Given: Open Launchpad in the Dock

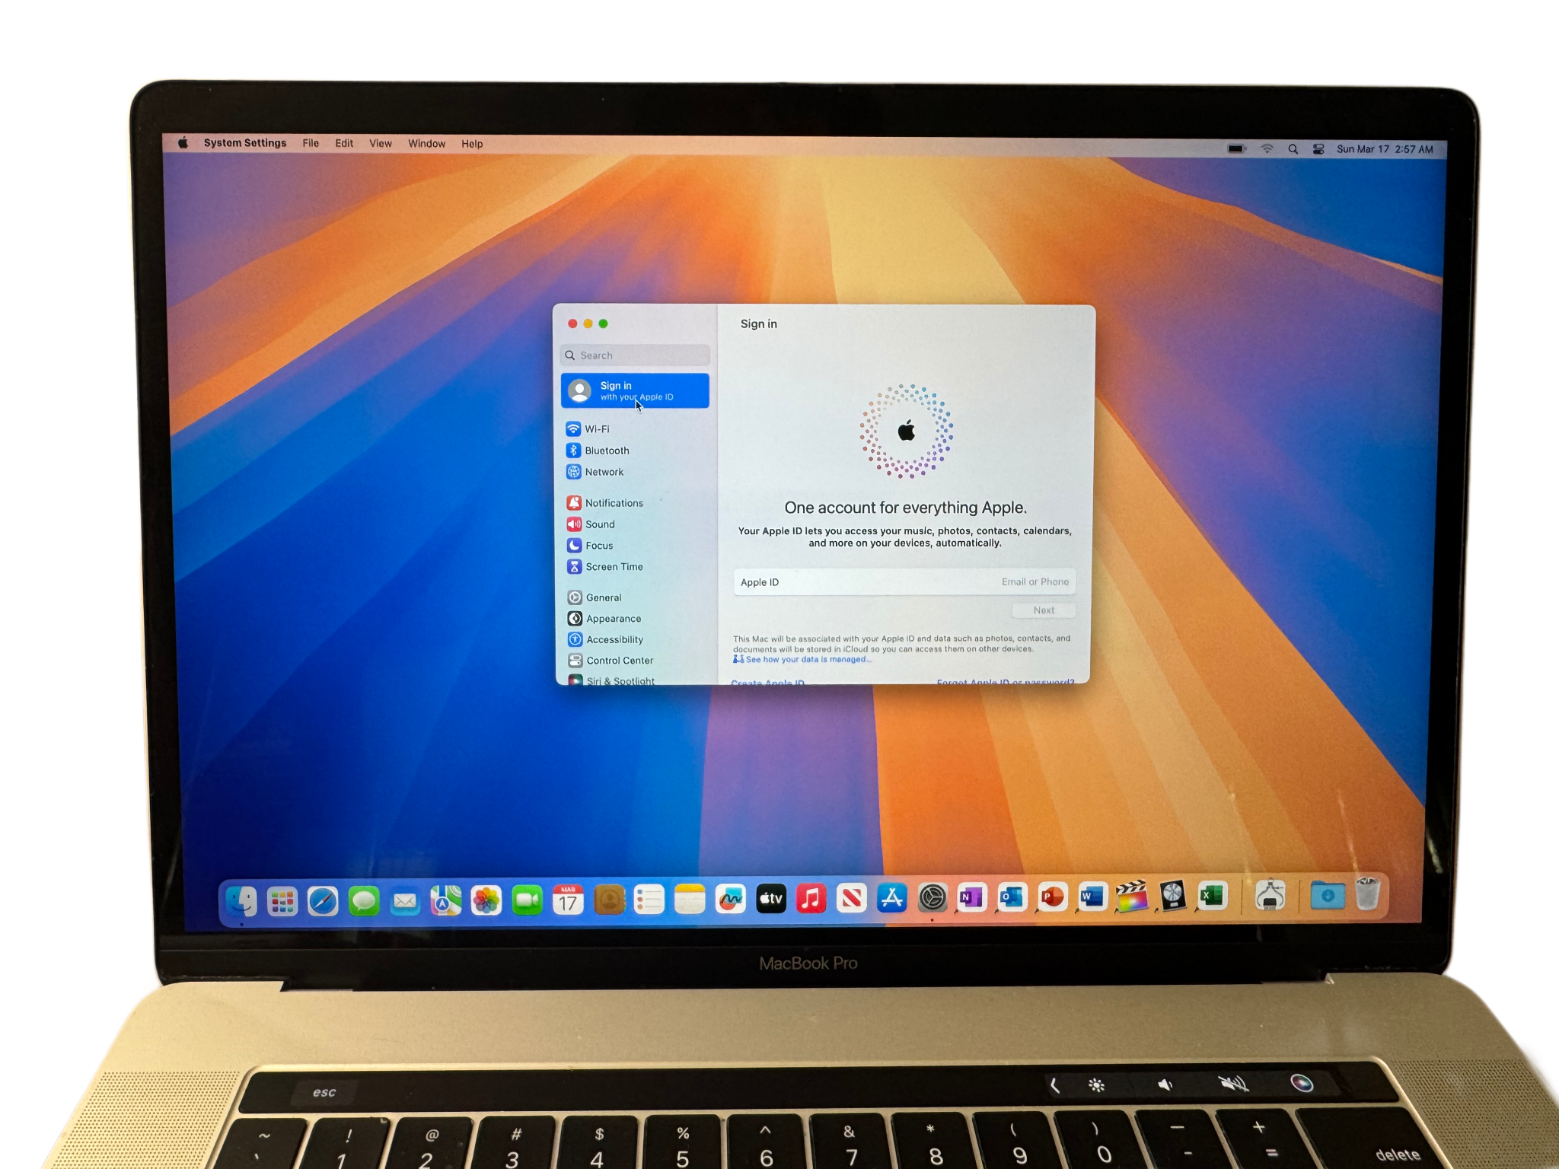Looking at the screenshot, I should 282,901.
